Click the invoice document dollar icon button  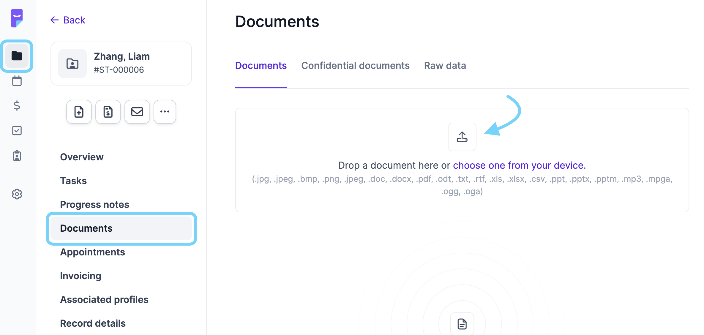tap(108, 112)
